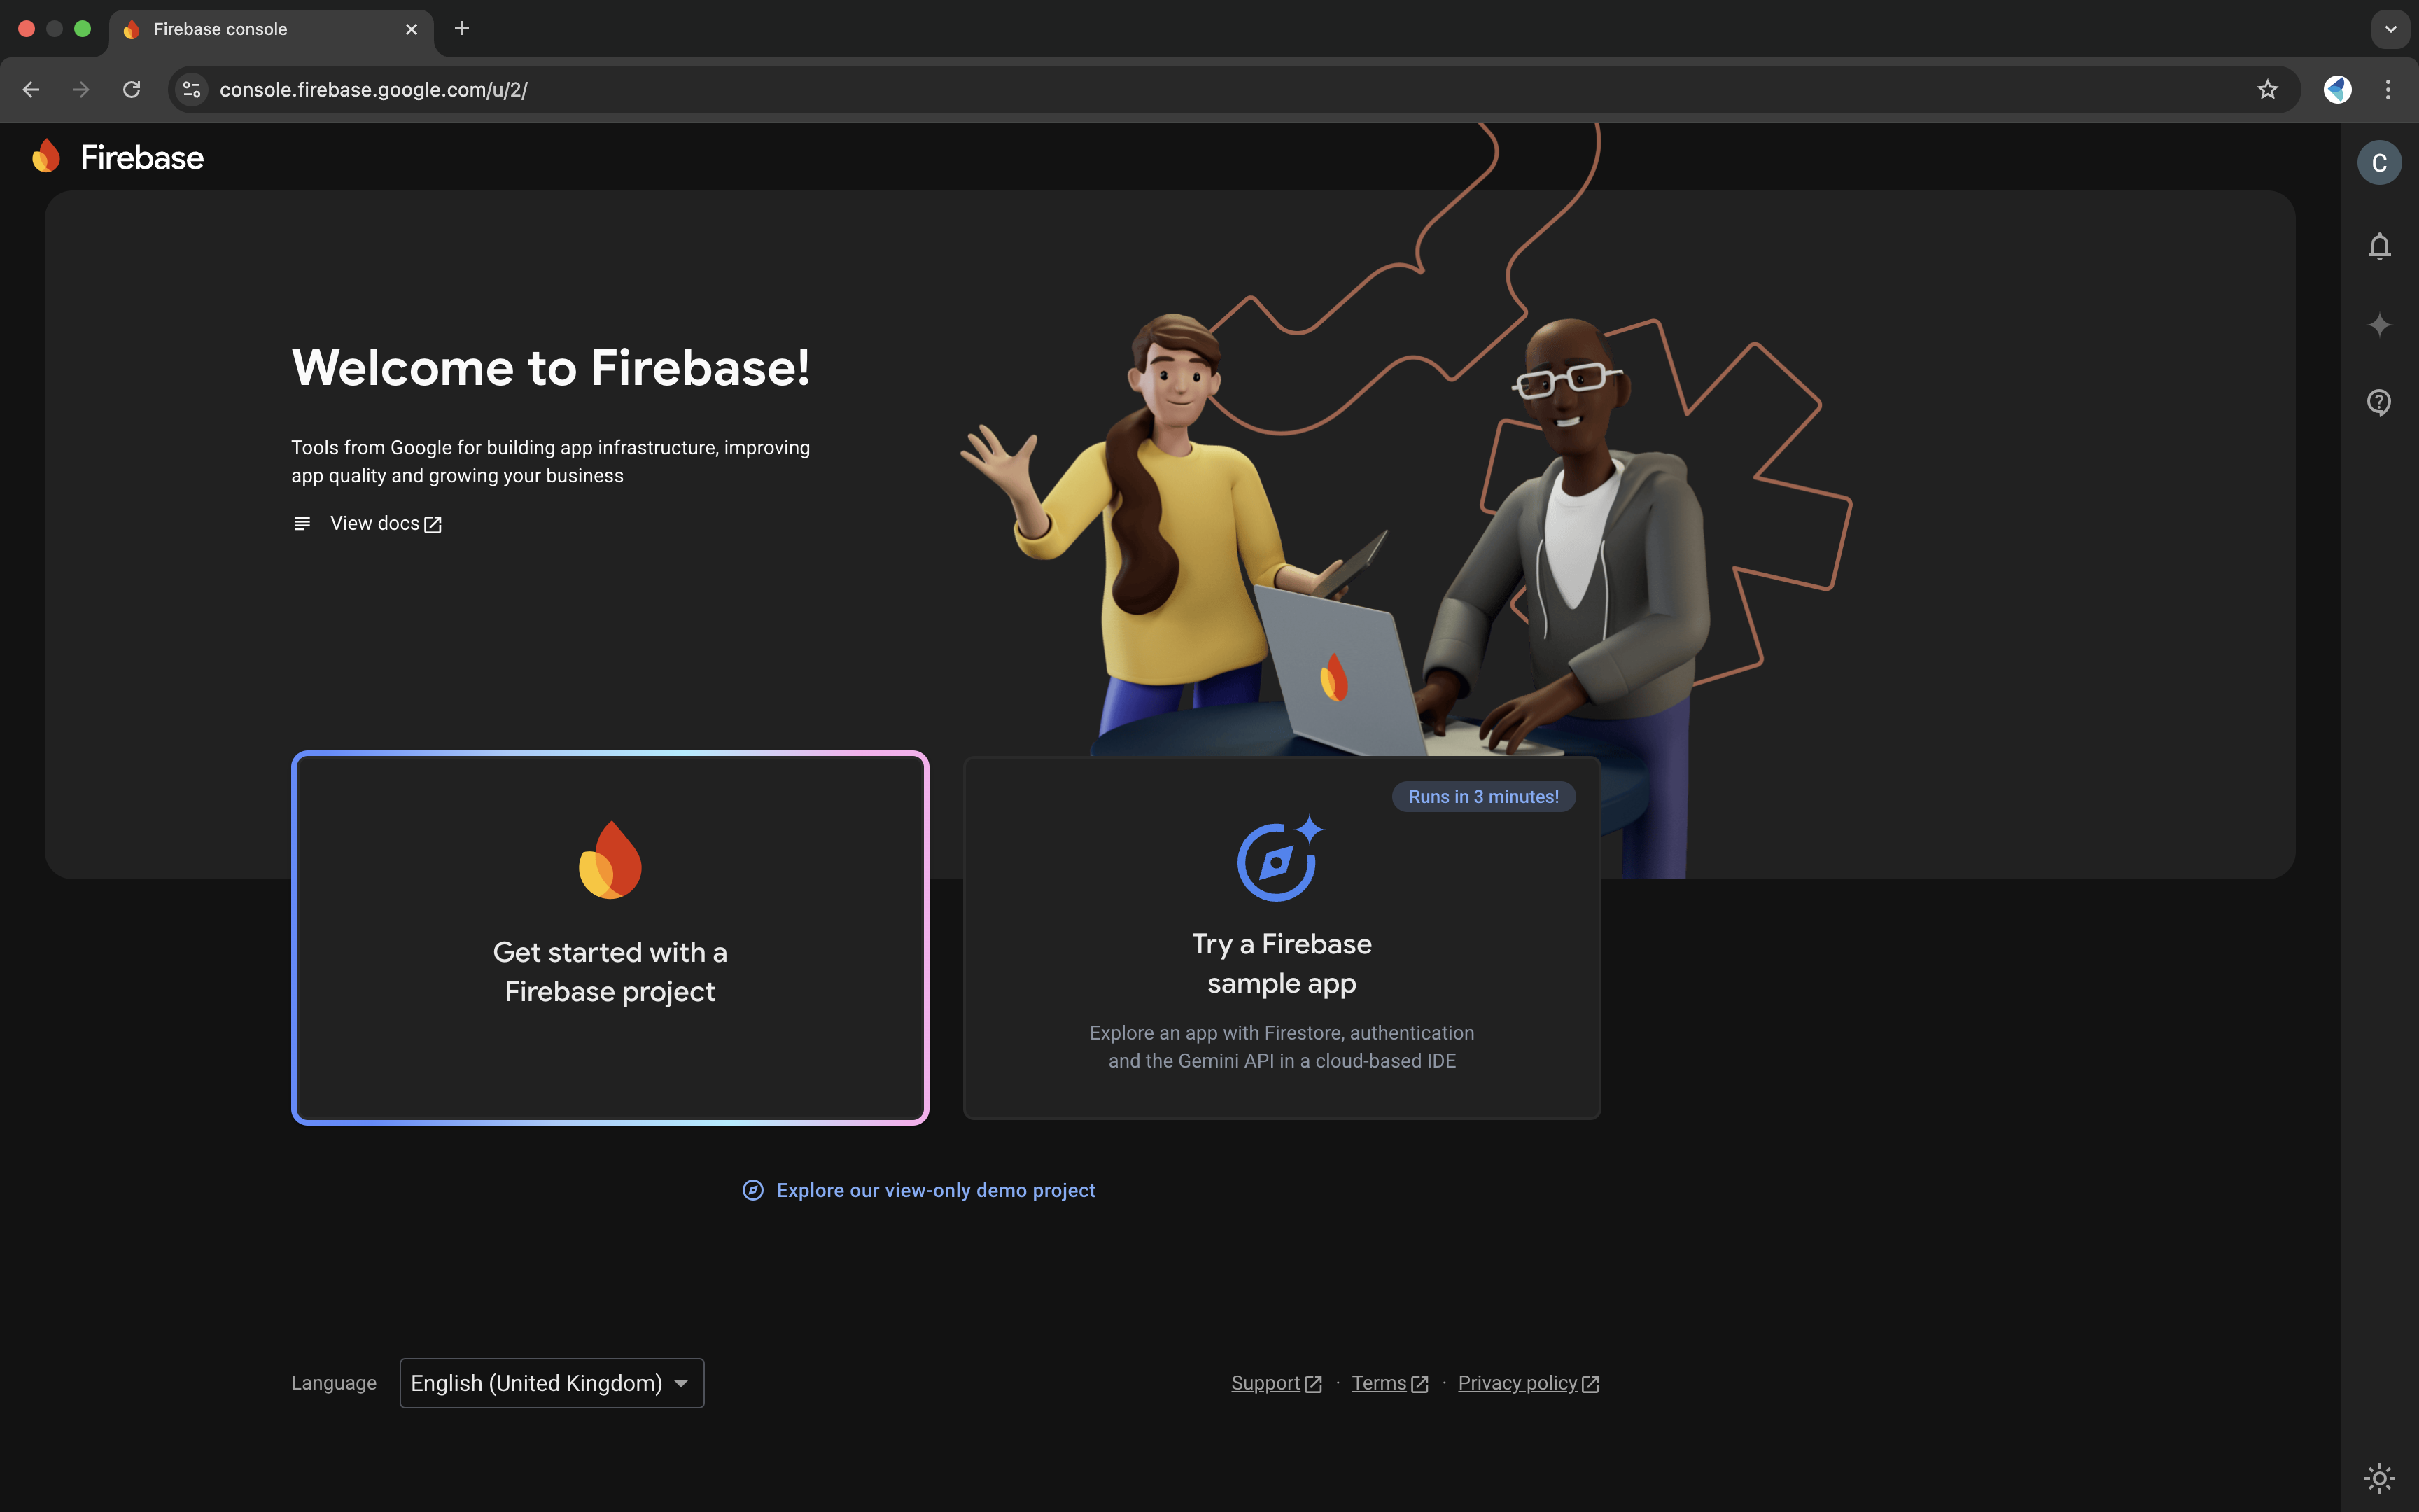The image size is (2419, 1512).
Task: Open the account avatar labeled C
Action: [2379, 163]
